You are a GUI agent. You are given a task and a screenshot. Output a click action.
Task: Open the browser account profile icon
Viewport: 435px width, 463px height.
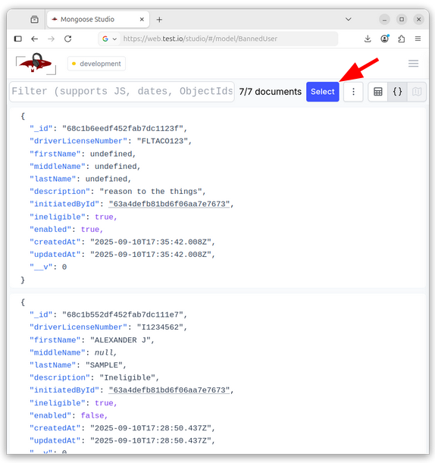click(384, 39)
